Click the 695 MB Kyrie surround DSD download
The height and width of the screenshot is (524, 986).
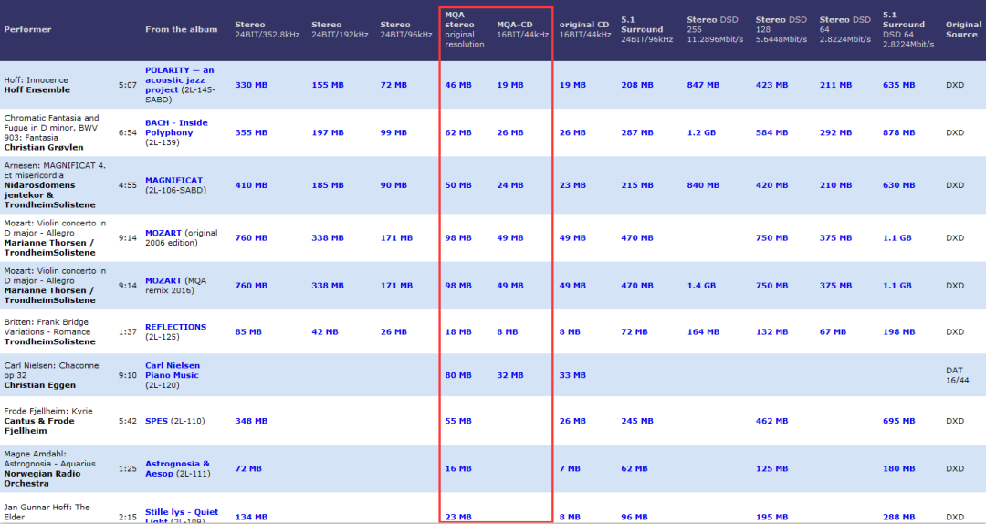(898, 421)
